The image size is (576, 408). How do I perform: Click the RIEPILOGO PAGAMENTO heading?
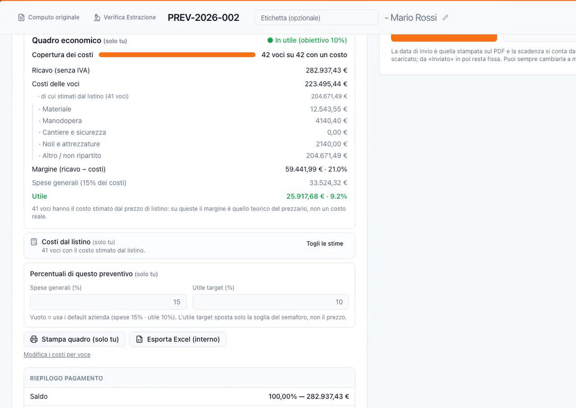[67, 378]
